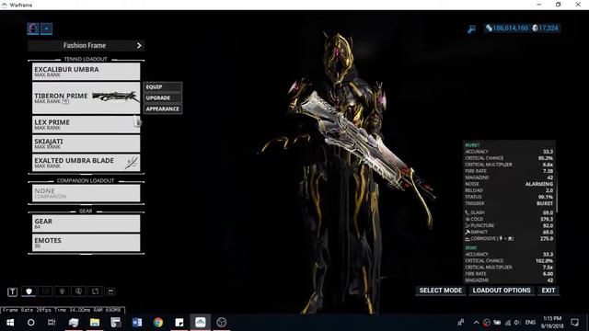Open the Windows Start menu
This screenshot has width=589, height=331.
coord(10,323)
